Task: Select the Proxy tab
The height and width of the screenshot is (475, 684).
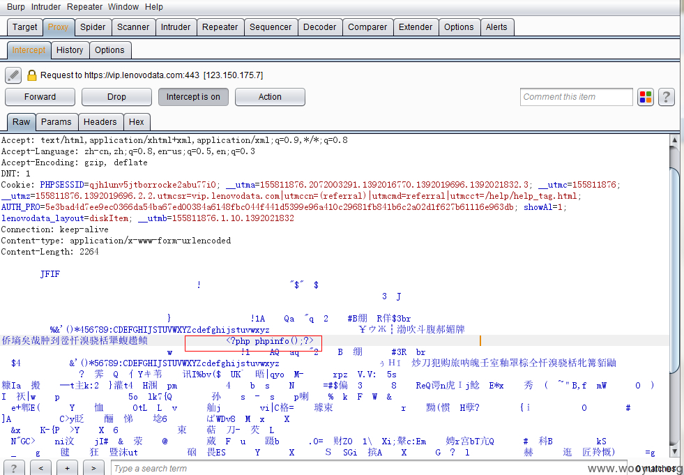Action: [x=58, y=27]
